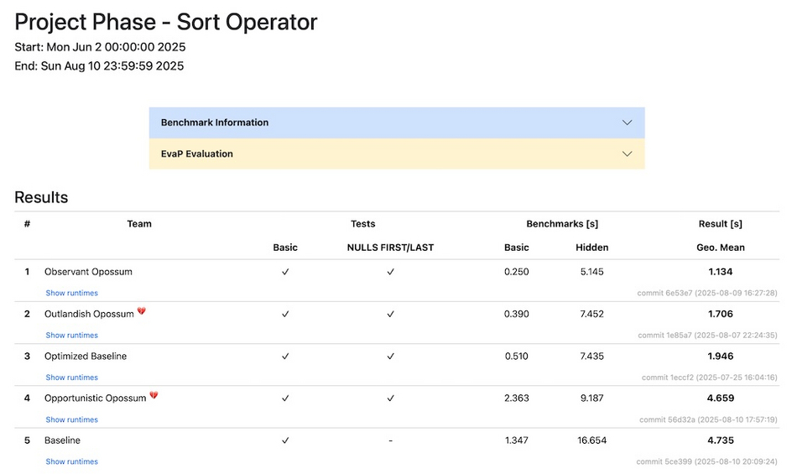The image size is (797, 474).
Task: Select team name Outlandish Opossum
Action: pos(89,314)
